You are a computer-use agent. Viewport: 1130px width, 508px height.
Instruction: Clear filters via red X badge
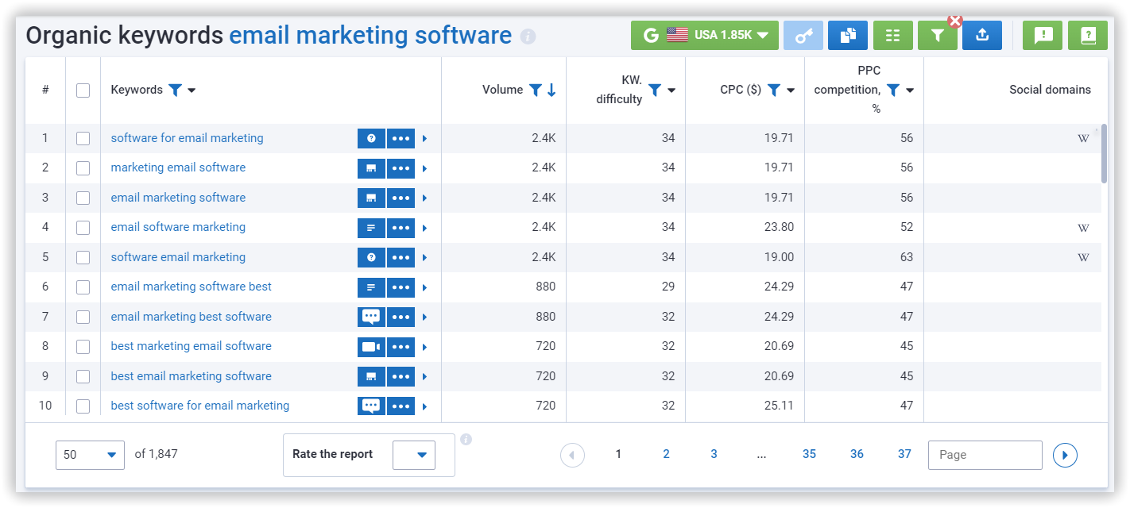(x=955, y=21)
